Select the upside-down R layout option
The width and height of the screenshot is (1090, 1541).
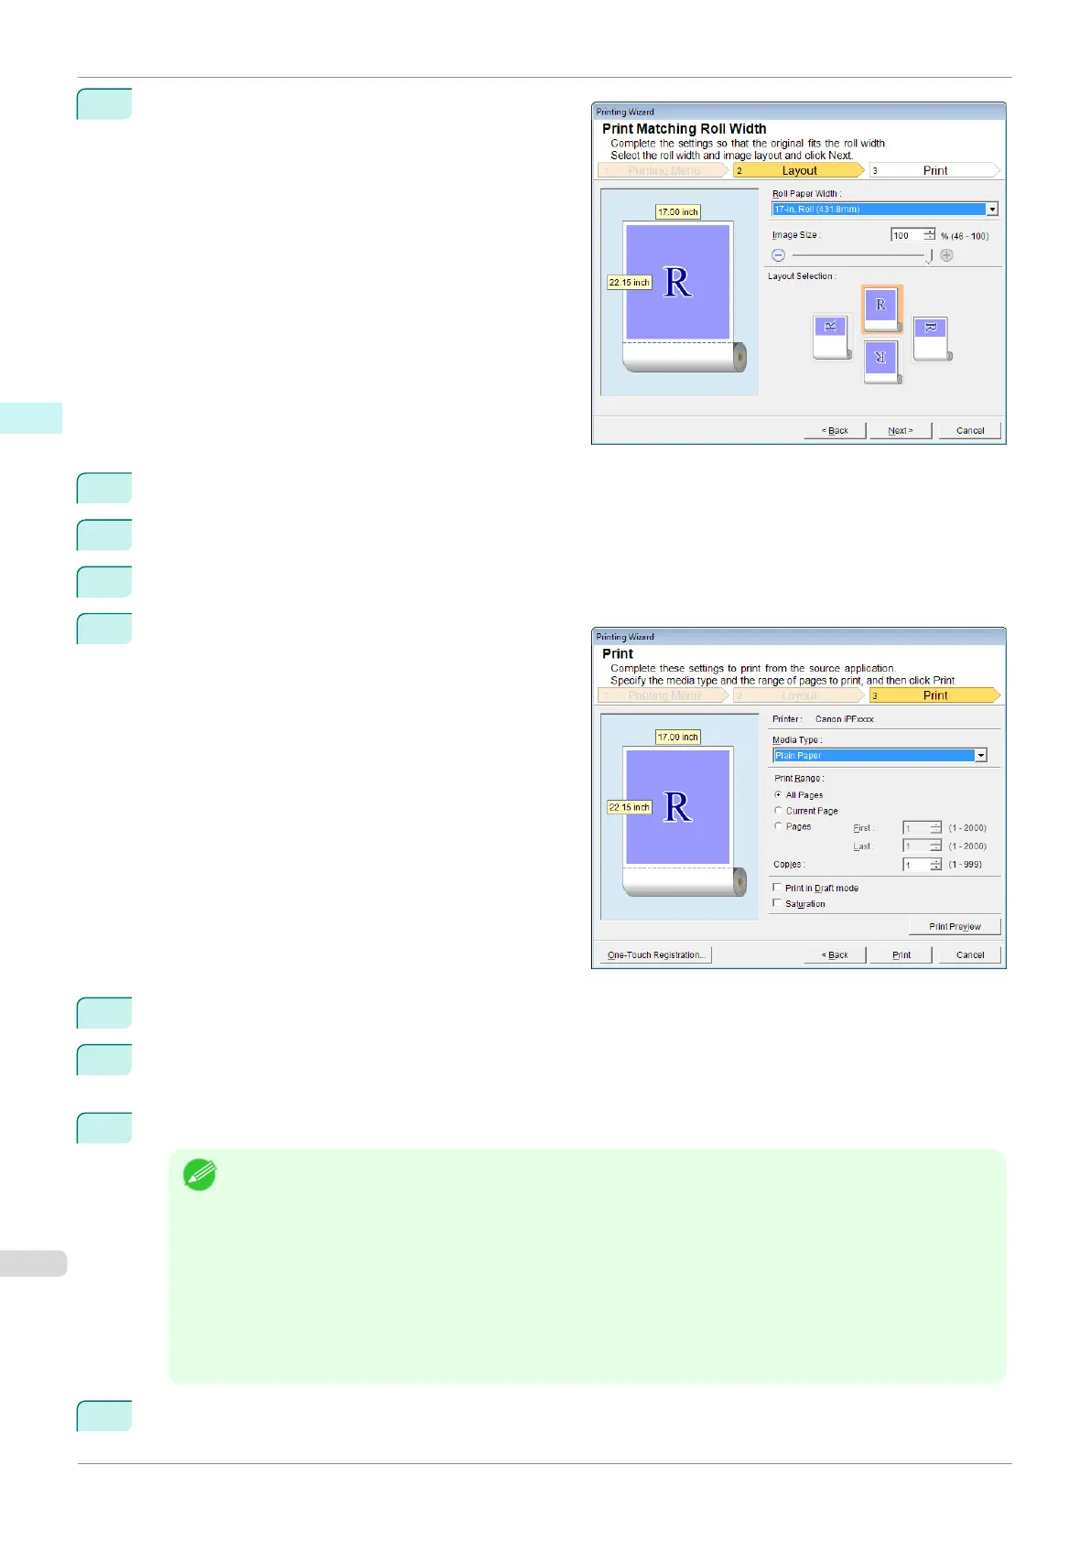[x=882, y=361]
